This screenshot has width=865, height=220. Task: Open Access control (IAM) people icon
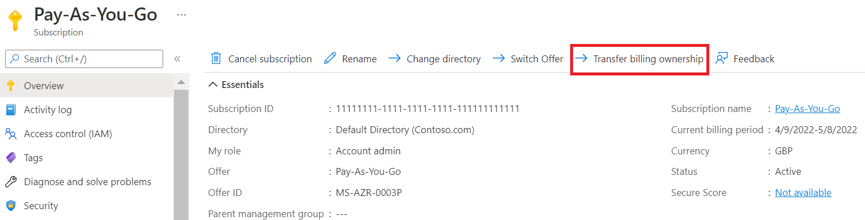tap(11, 134)
